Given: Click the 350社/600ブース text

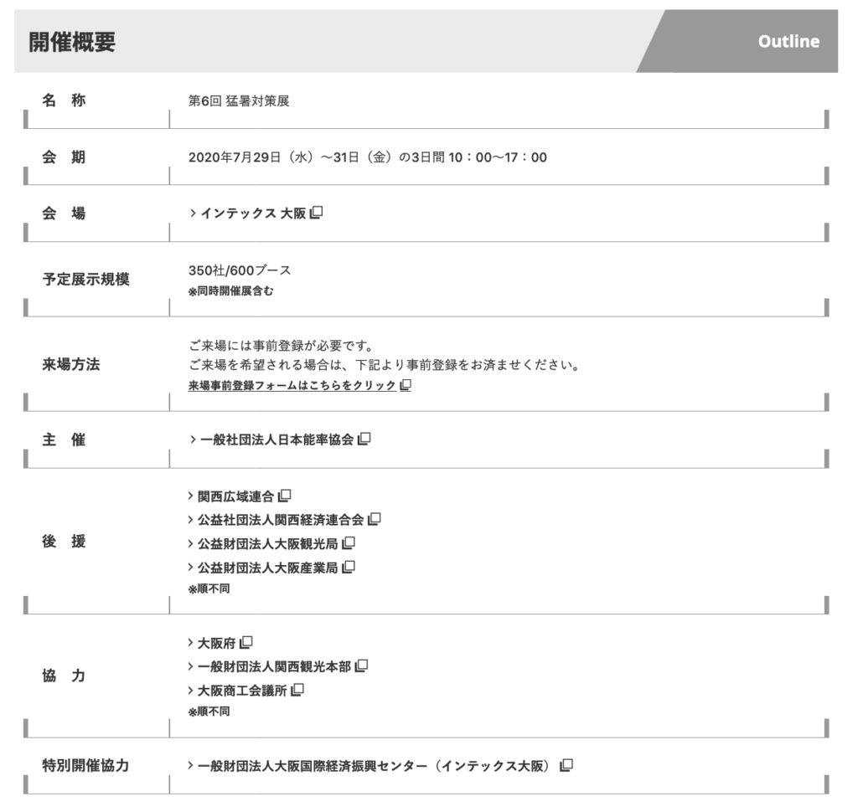Looking at the screenshot, I should pyautogui.click(x=240, y=270).
